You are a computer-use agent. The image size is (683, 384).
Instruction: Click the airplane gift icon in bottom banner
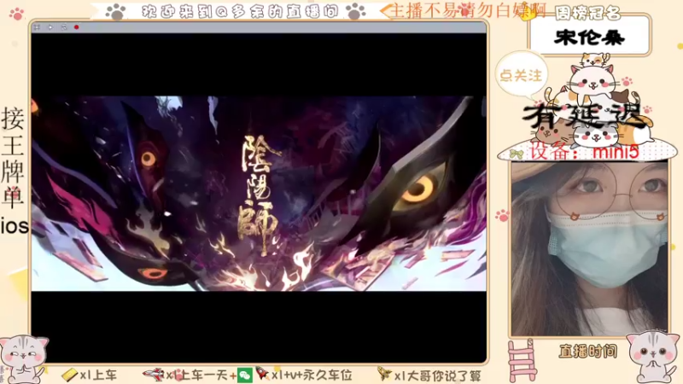(153, 374)
